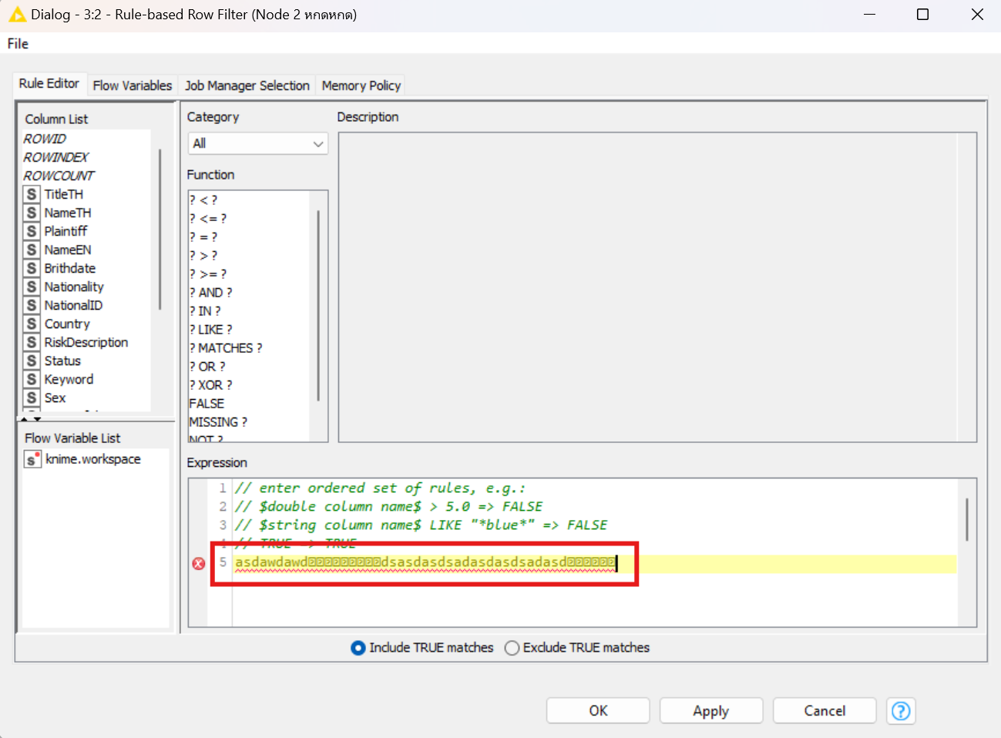Click into expression line 5 text

point(425,562)
